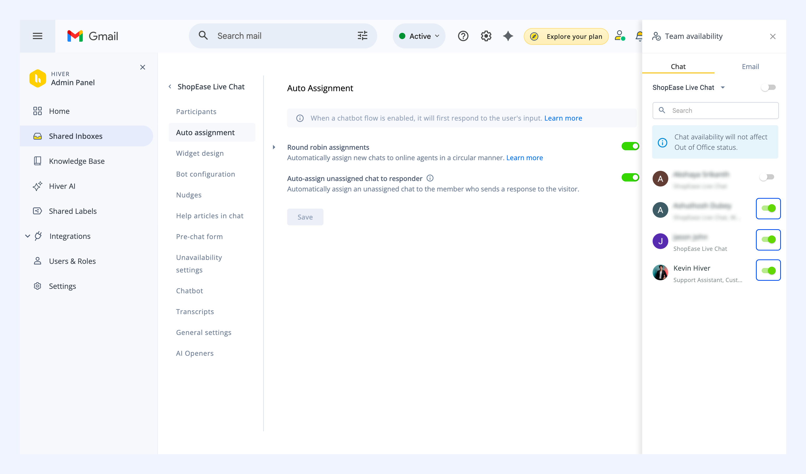Open Nudges settings
This screenshot has height=474, width=806.
[x=189, y=195]
